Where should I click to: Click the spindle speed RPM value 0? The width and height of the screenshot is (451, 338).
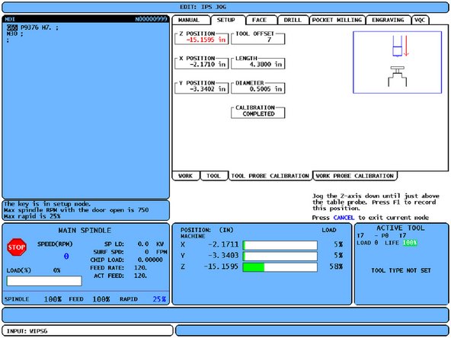click(x=66, y=256)
